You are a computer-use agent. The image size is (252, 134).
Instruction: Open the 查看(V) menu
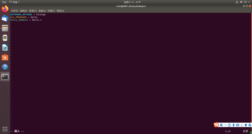[33, 11]
